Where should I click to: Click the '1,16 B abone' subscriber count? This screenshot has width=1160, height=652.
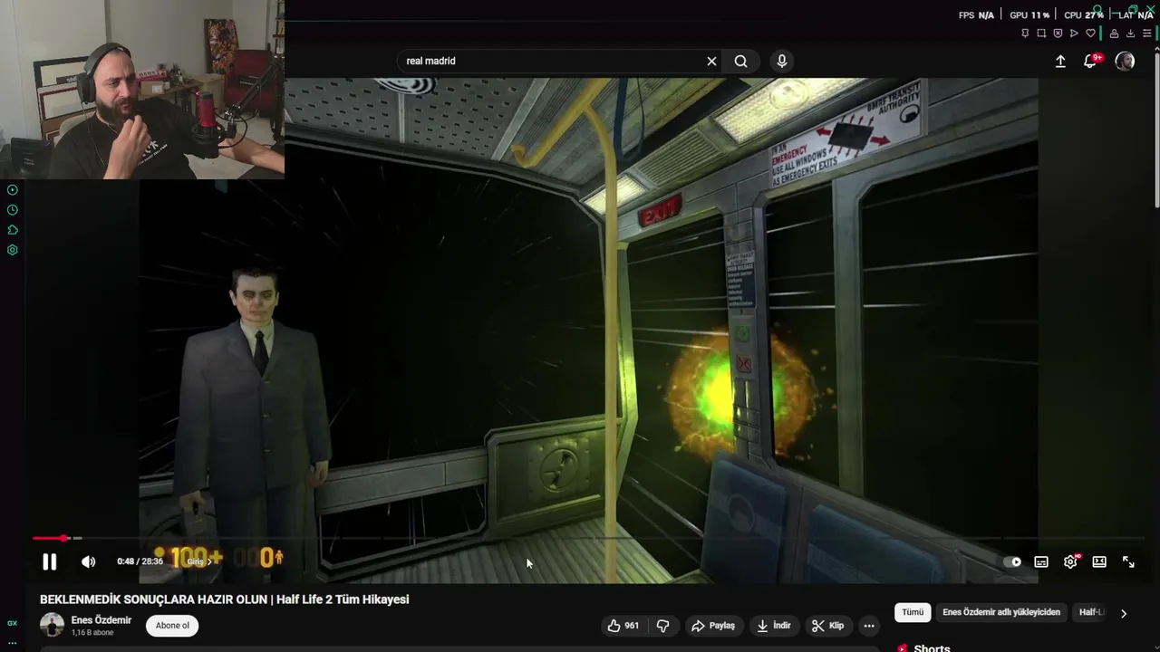coord(92,633)
